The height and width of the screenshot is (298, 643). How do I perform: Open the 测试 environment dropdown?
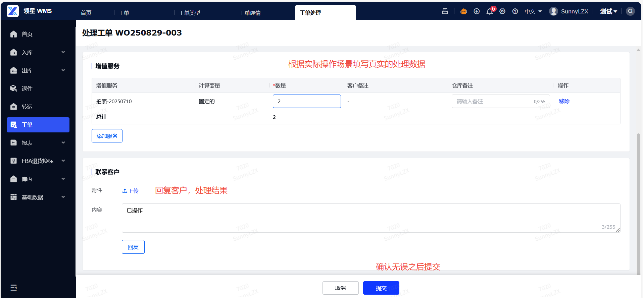[x=608, y=11]
